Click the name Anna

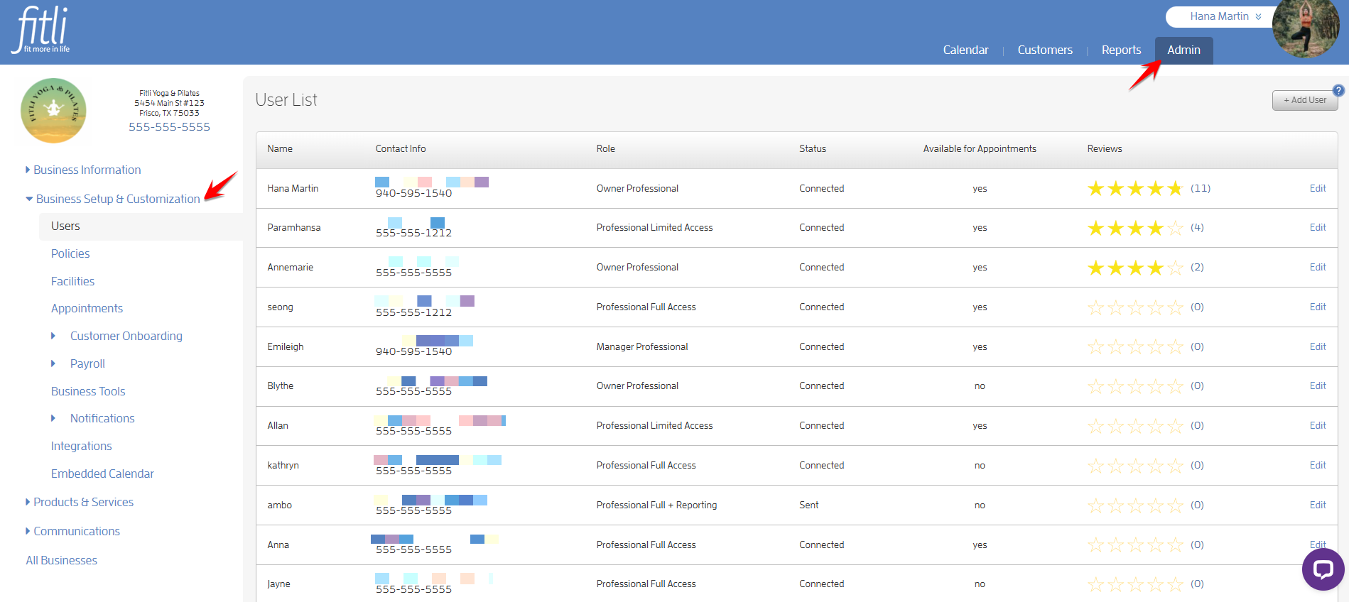coord(278,544)
